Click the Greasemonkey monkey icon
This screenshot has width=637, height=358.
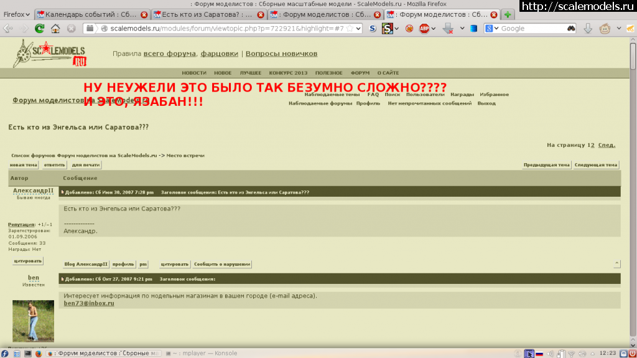pyautogui.click(x=605, y=29)
